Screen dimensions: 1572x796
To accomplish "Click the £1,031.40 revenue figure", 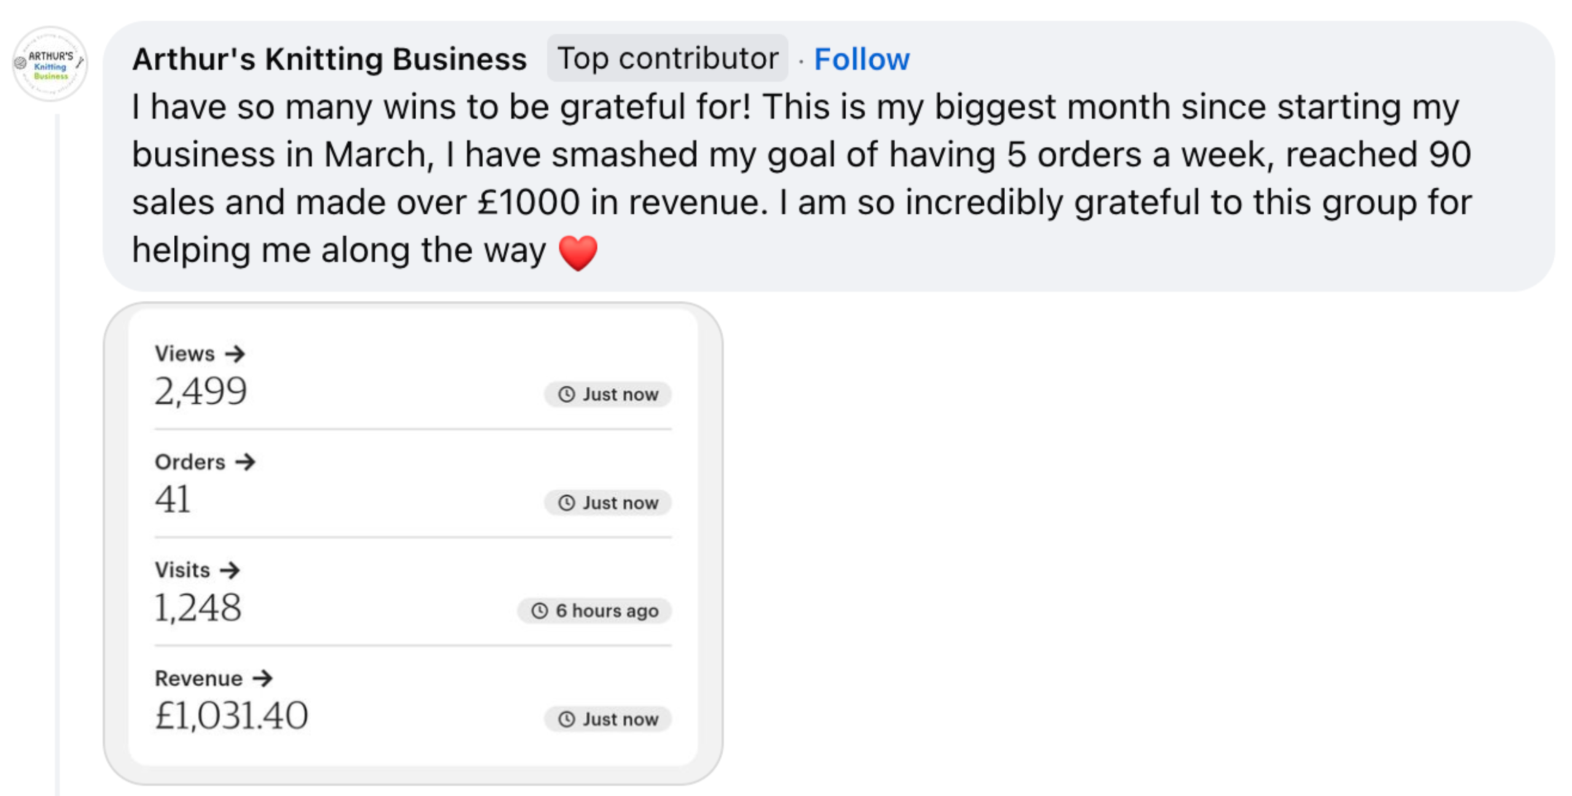I will click(231, 716).
